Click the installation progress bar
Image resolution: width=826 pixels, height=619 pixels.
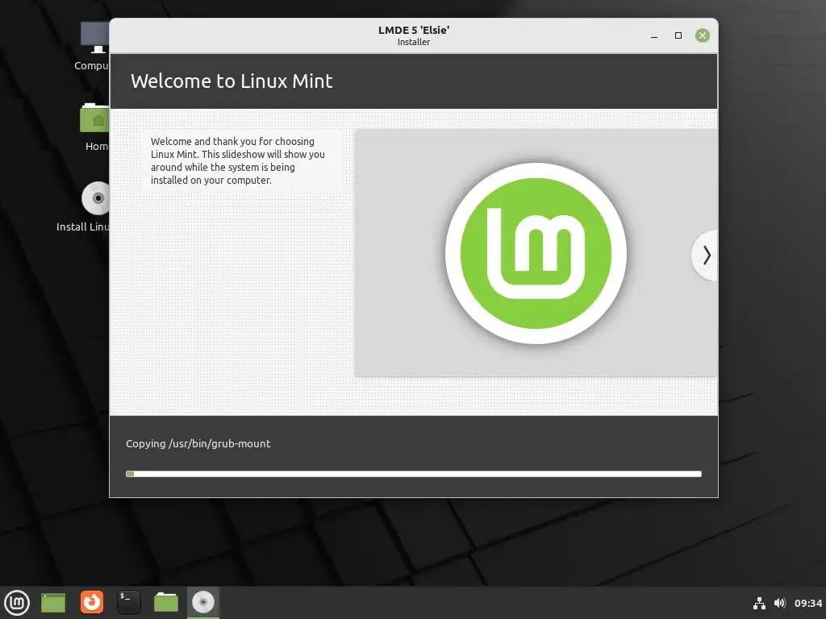click(414, 474)
